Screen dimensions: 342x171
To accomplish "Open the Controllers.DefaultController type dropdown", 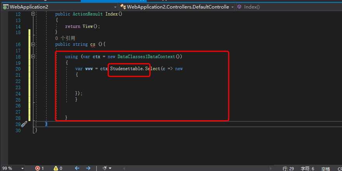I will pos(232,7).
